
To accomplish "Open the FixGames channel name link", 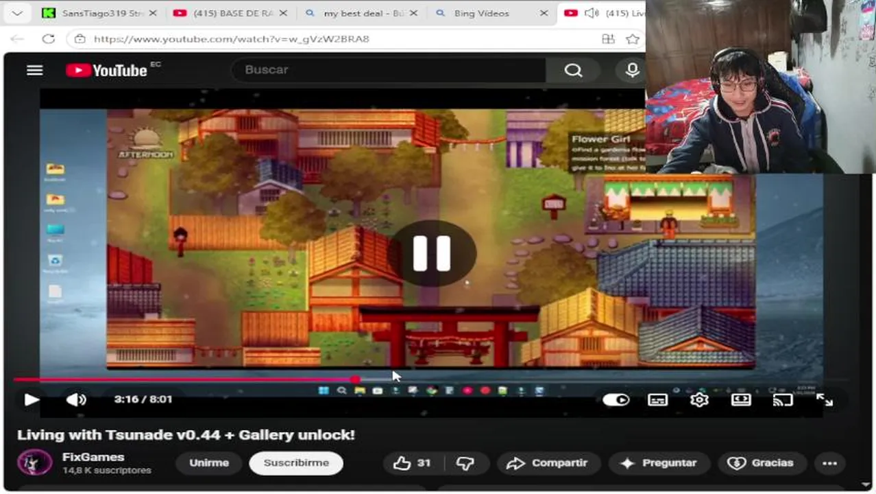I will point(93,457).
